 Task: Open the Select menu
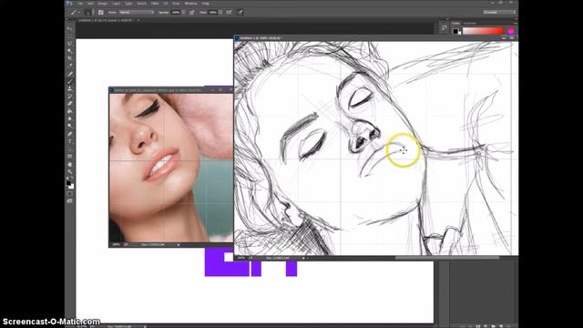(x=142, y=4)
